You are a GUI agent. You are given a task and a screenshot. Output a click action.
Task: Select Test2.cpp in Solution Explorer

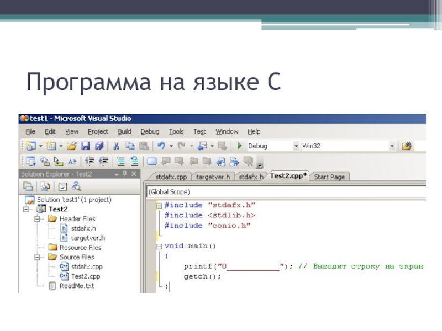(85, 276)
